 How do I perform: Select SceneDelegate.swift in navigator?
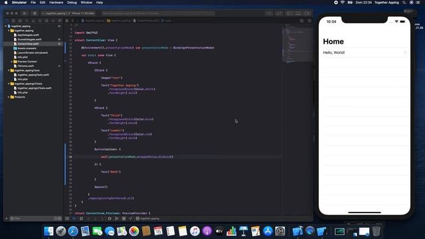[x=29, y=39]
